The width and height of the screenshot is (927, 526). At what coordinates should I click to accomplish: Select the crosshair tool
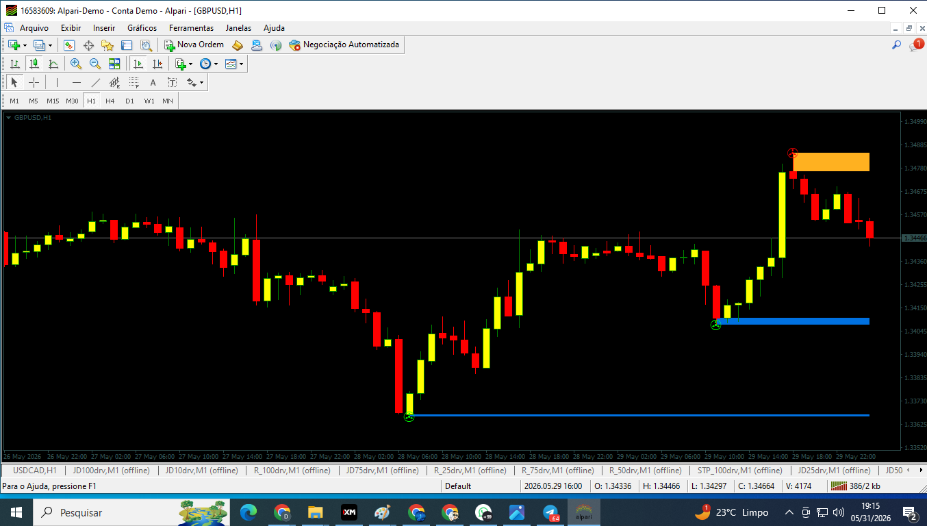click(x=34, y=83)
